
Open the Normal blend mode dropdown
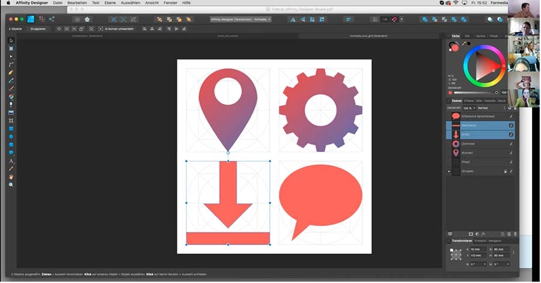pos(490,108)
